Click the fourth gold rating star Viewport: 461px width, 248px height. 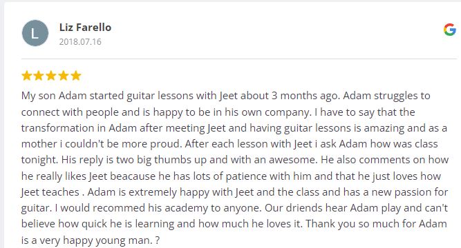click(64, 76)
